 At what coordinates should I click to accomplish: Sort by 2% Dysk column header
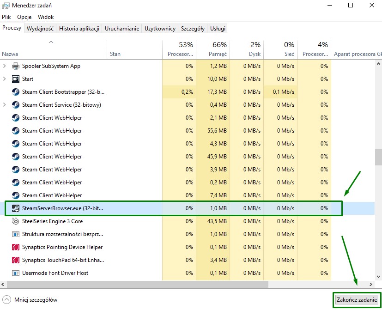coord(247,49)
